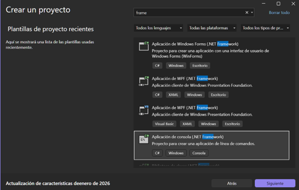Click the 'Atrás' button
This screenshot has width=299, height=190.
[232, 183]
